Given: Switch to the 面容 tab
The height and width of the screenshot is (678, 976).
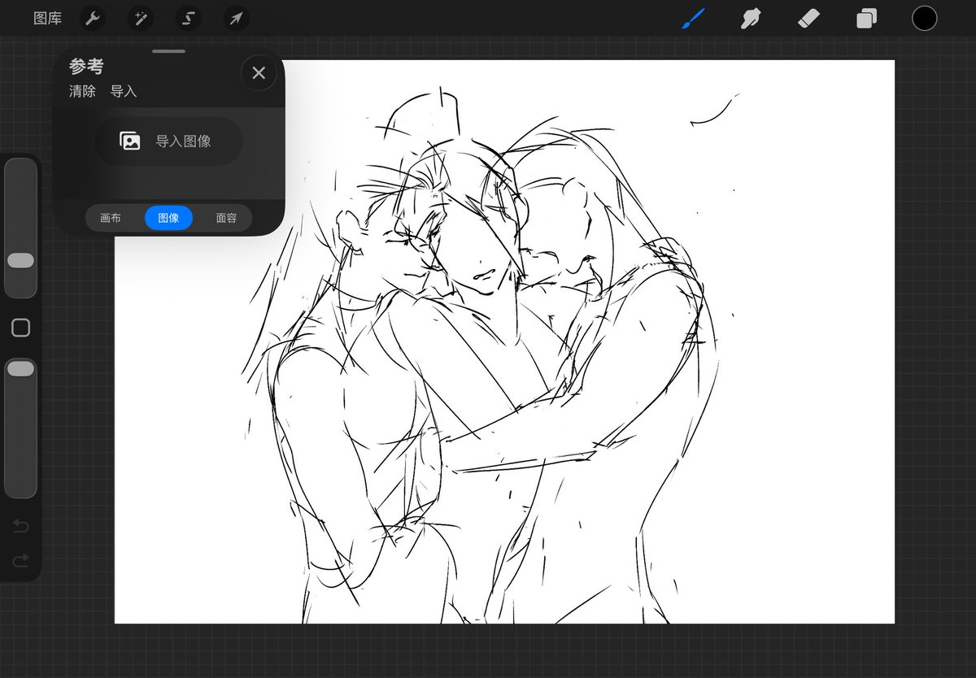Looking at the screenshot, I should (x=226, y=218).
